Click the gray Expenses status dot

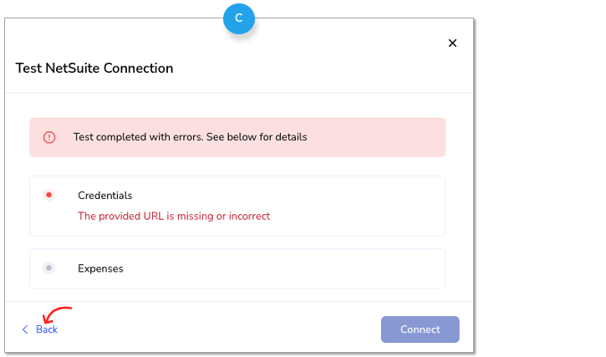pos(48,268)
